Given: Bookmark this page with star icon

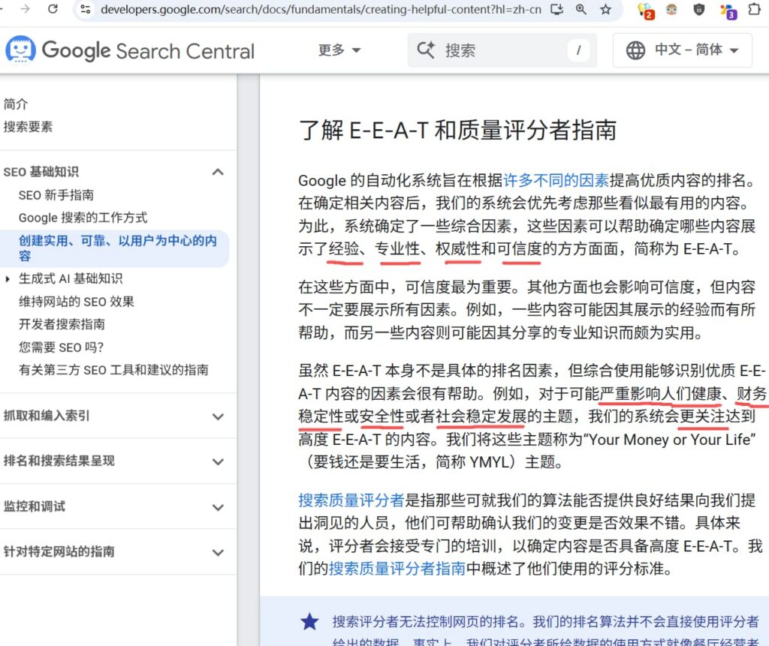Looking at the screenshot, I should [606, 9].
